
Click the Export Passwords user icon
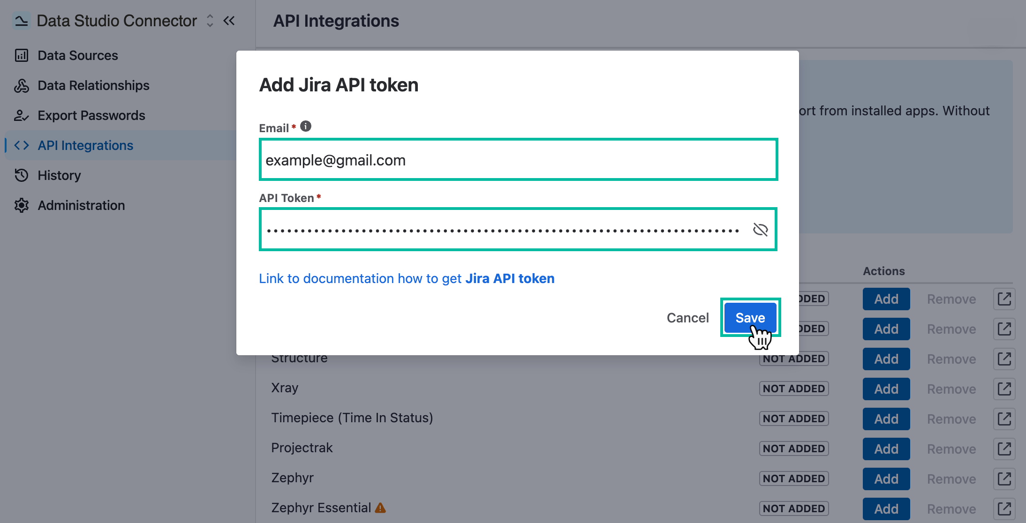(x=22, y=115)
